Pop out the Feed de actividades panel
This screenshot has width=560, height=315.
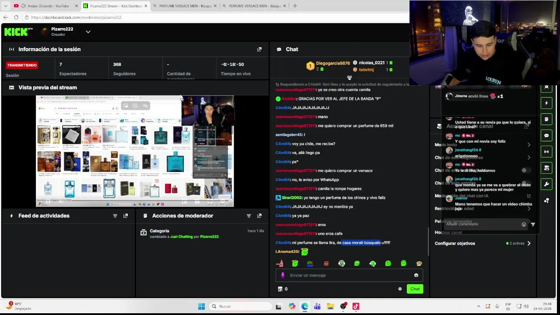pos(126,216)
